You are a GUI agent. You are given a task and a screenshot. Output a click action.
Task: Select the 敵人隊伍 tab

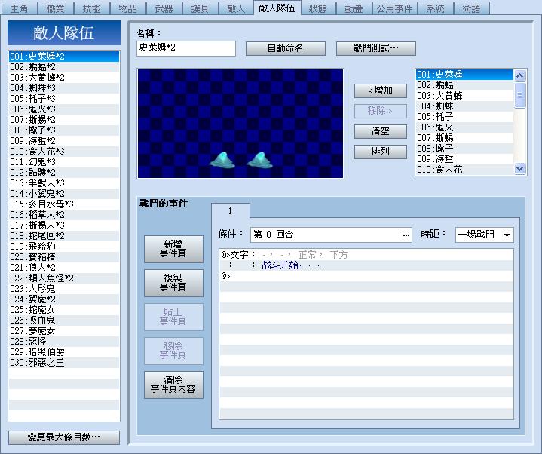[x=277, y=8]
